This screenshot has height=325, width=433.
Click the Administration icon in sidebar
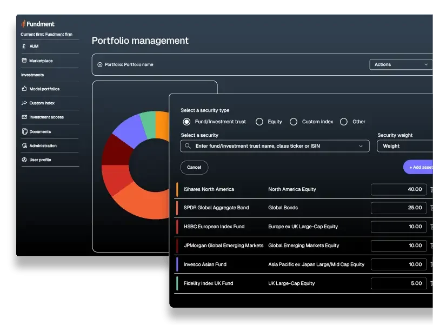[x=24, y=145]
